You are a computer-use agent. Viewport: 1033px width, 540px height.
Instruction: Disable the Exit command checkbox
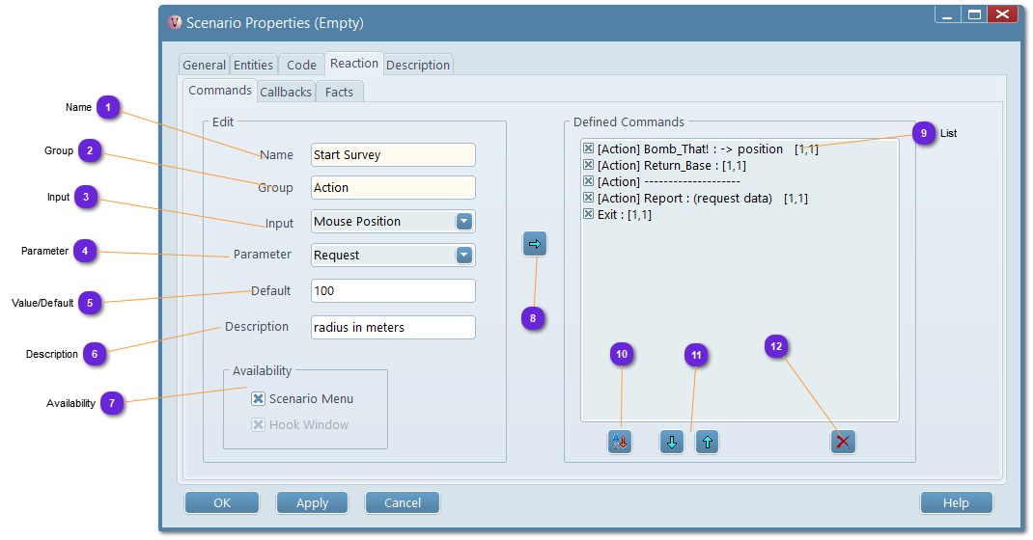tap(589, 215)
